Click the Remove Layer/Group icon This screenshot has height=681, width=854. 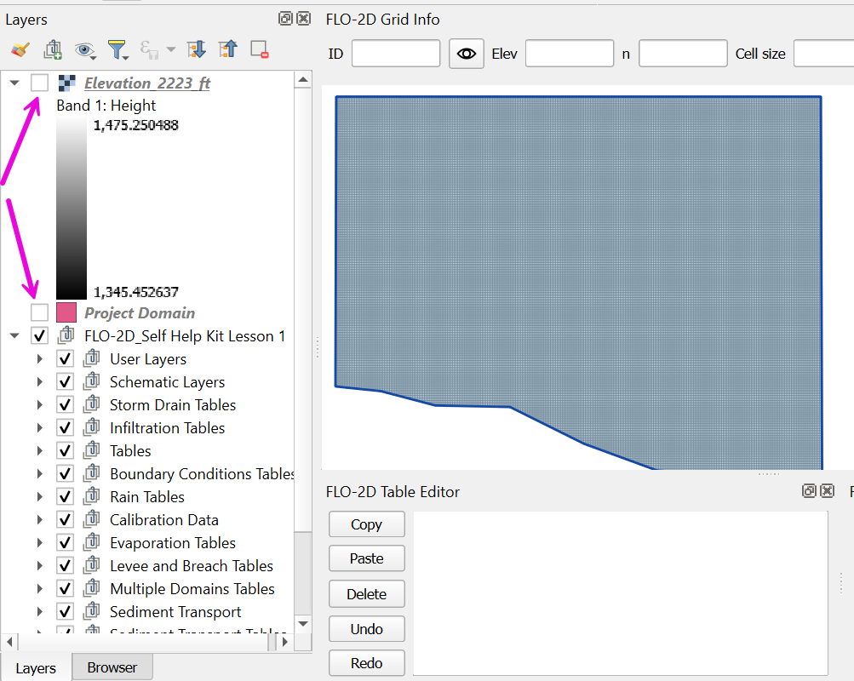260,49
